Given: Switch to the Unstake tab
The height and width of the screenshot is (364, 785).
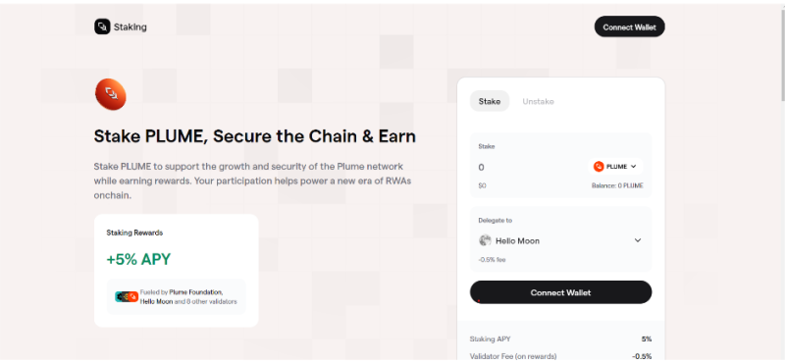Looking at the screenshot, I should (538, 101).
